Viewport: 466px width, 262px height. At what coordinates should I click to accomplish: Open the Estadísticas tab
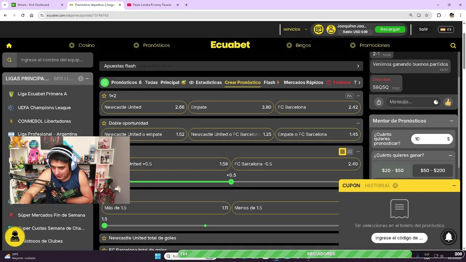205,83
